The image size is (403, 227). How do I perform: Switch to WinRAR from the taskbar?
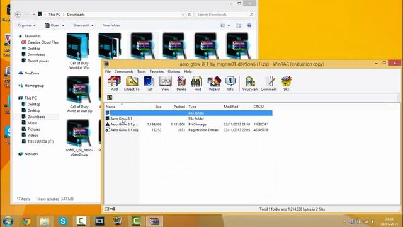point(154,221)
